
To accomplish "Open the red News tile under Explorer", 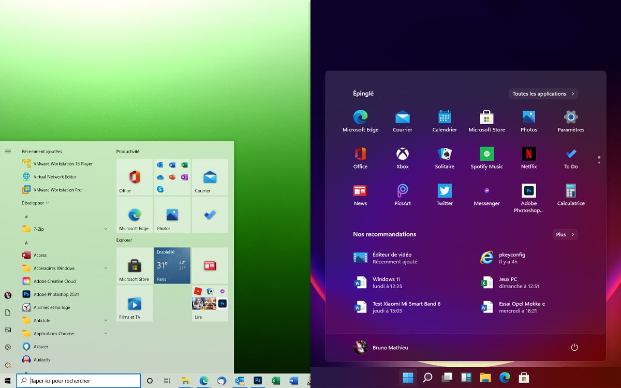I will (210, 265).
